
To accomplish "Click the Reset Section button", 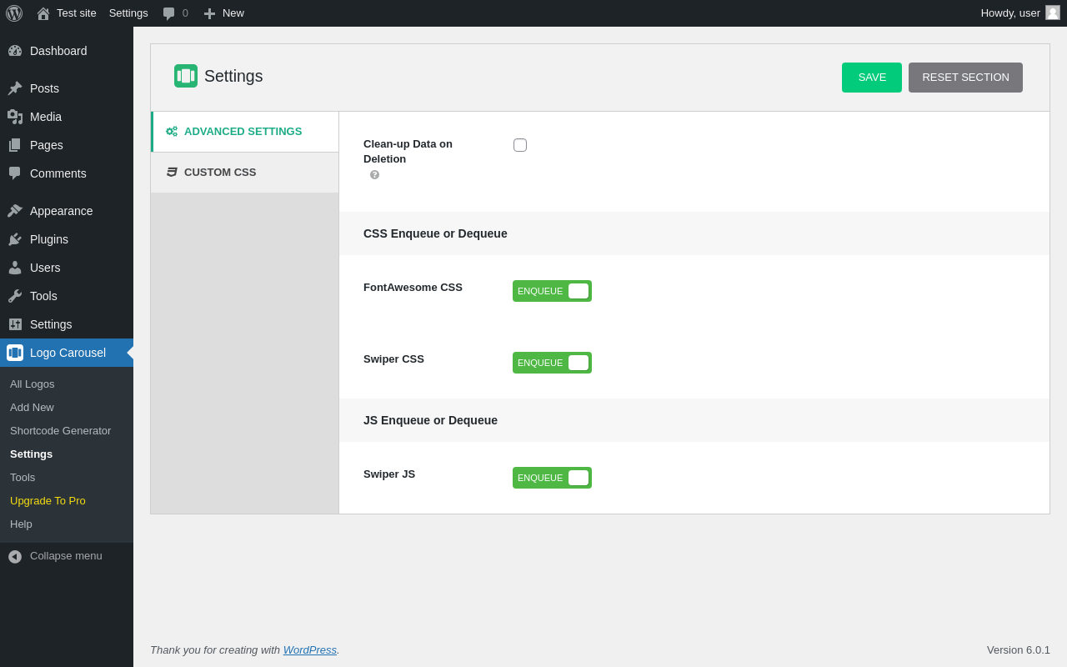I will point(965,78).
